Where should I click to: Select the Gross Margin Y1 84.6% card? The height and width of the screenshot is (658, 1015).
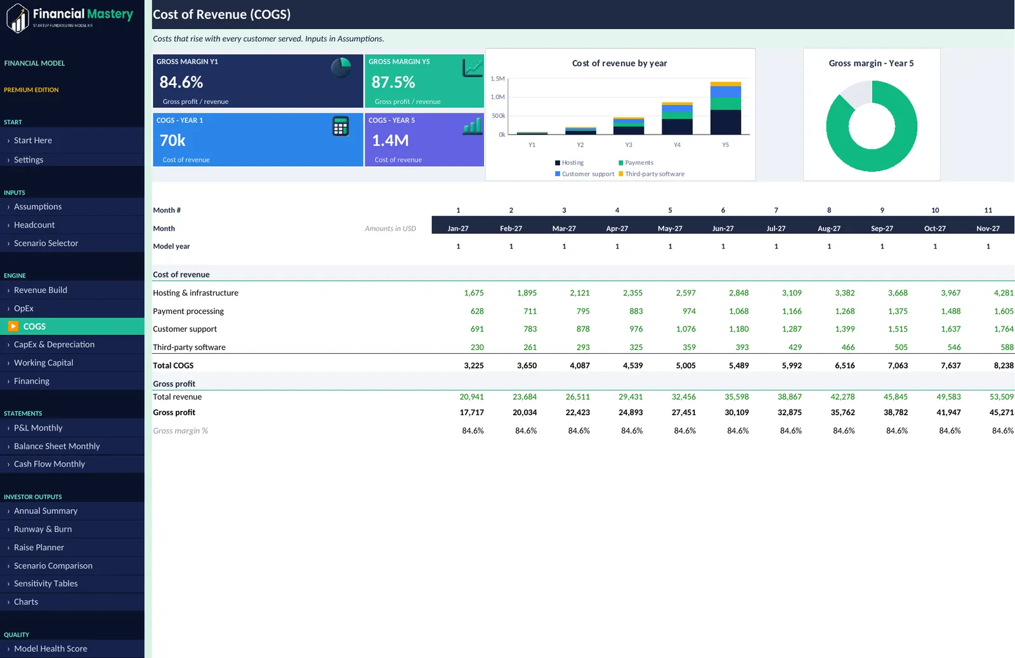[258, 81]
